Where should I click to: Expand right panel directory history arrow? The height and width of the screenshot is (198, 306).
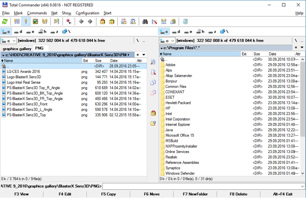[302, 48]
